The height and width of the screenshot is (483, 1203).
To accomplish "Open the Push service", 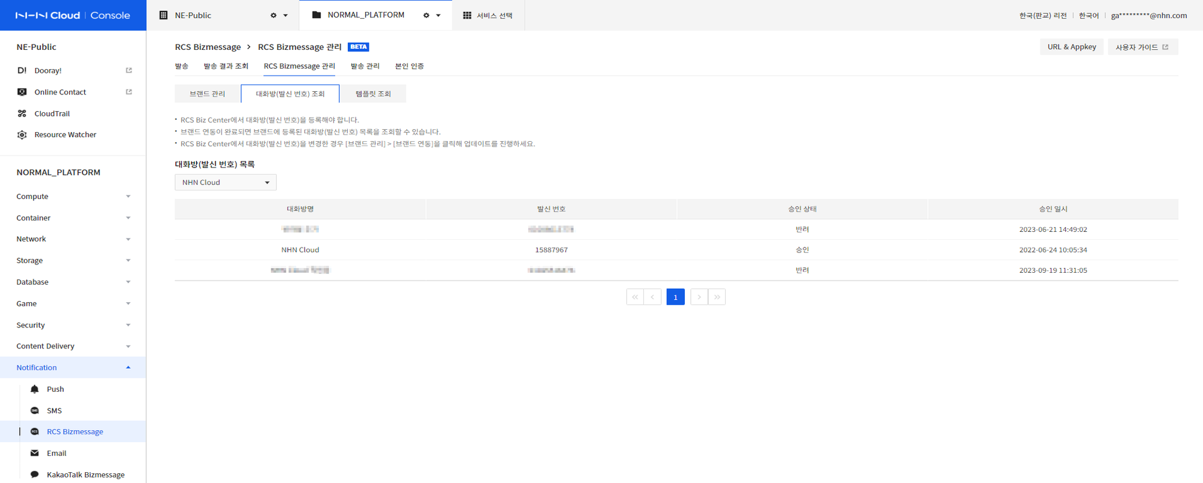I will [x=55, y=389].
